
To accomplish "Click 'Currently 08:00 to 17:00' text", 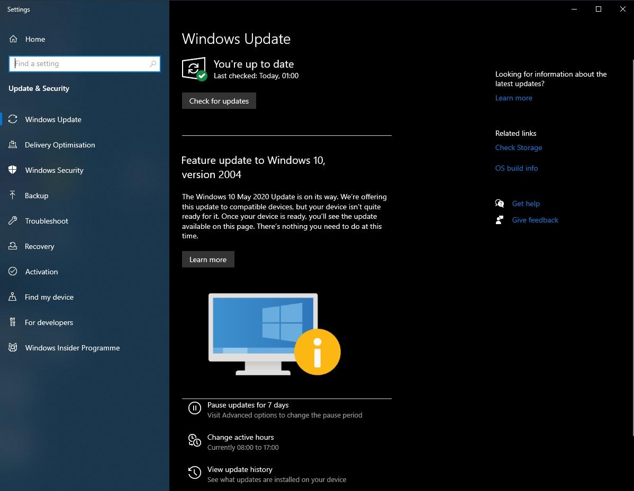I will point(243,447).
